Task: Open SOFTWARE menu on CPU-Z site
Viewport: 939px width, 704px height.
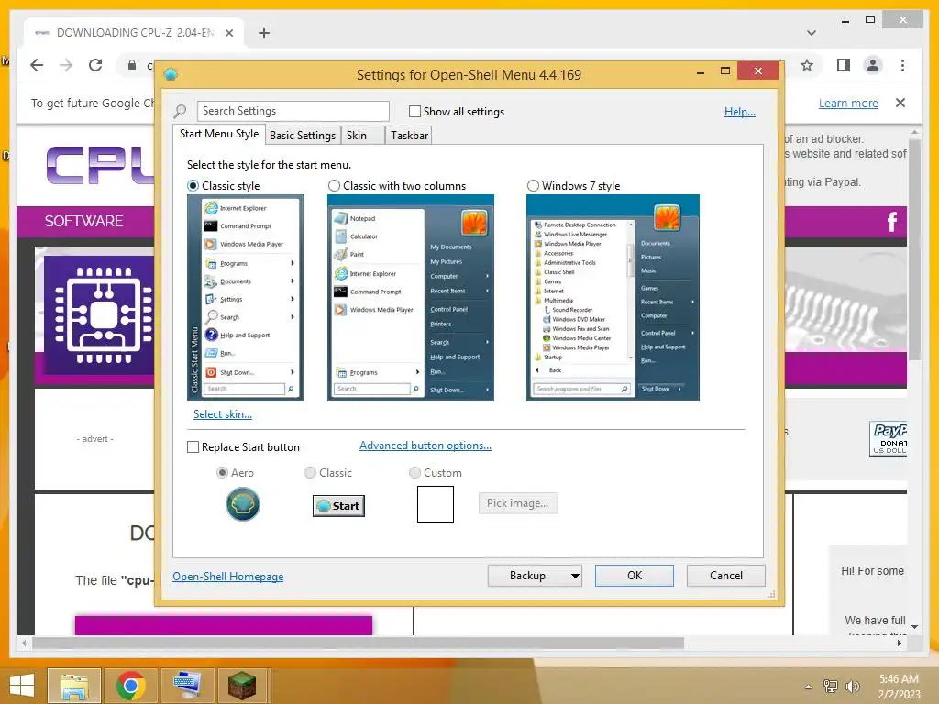Action: pos(83,222)
